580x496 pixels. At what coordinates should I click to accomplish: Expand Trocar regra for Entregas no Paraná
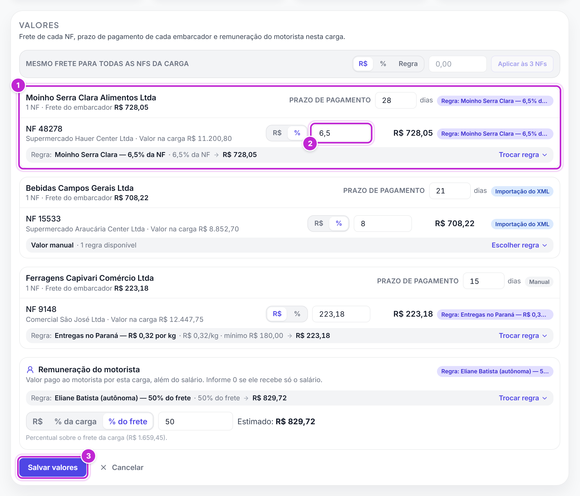(523, 335)
